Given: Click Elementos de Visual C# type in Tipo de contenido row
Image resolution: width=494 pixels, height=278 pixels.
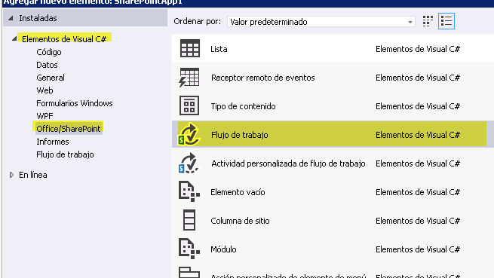Looking at the screenshot, I should pyautogui.click(x=418, y=106).
